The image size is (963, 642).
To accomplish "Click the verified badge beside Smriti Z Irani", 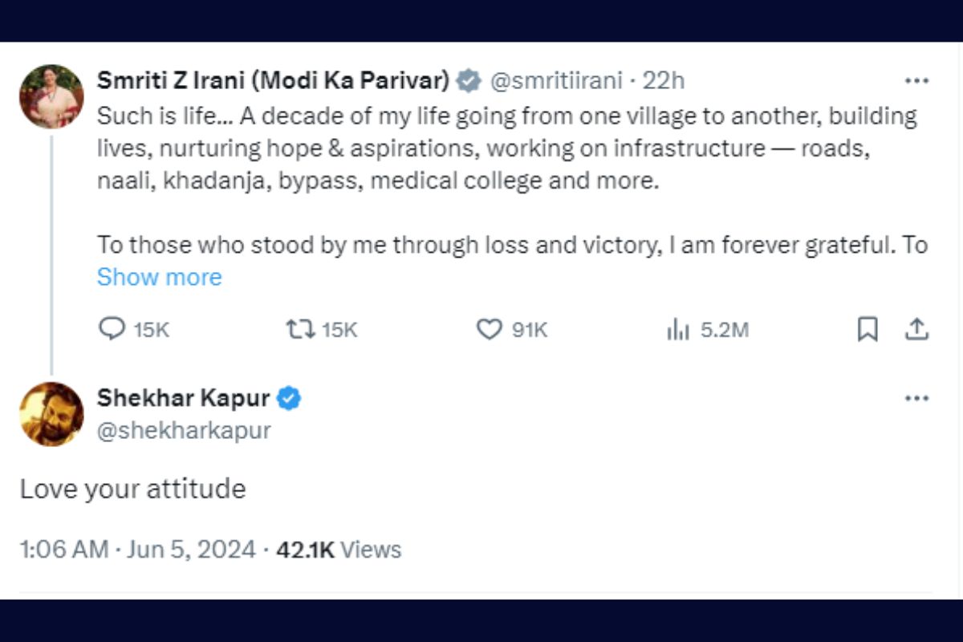I will pos(469,80).
